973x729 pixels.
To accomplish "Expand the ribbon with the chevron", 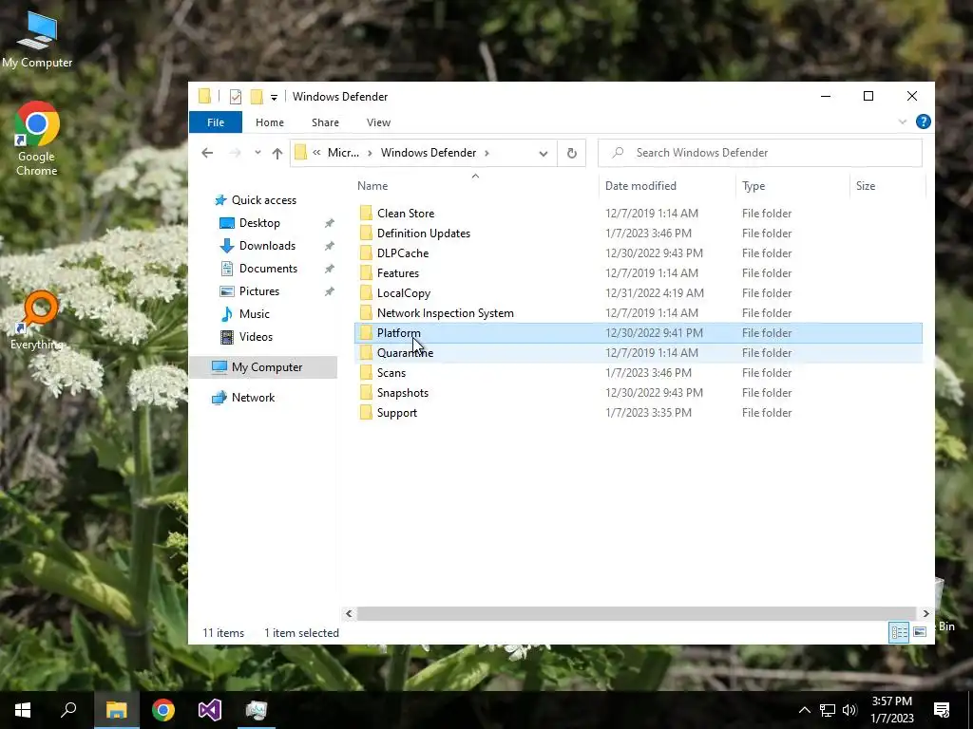I will point(903,121).
